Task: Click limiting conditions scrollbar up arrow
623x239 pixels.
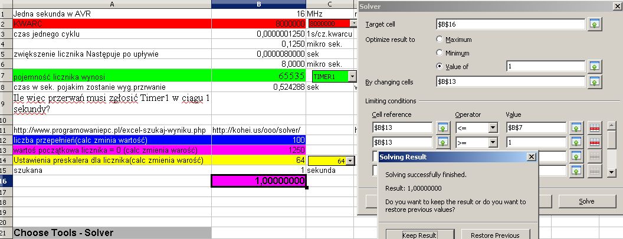Action: [612, 126]
